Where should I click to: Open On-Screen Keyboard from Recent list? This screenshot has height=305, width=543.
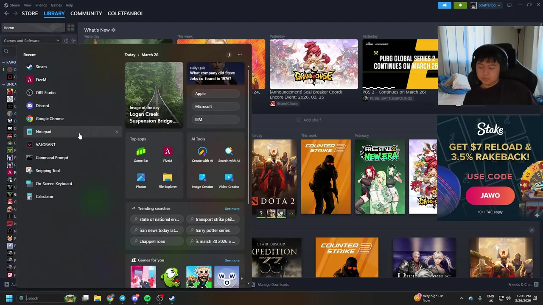(x=72, y=183)
